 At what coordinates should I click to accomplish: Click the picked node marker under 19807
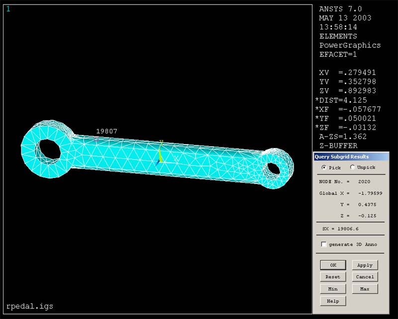click(96, 139)
